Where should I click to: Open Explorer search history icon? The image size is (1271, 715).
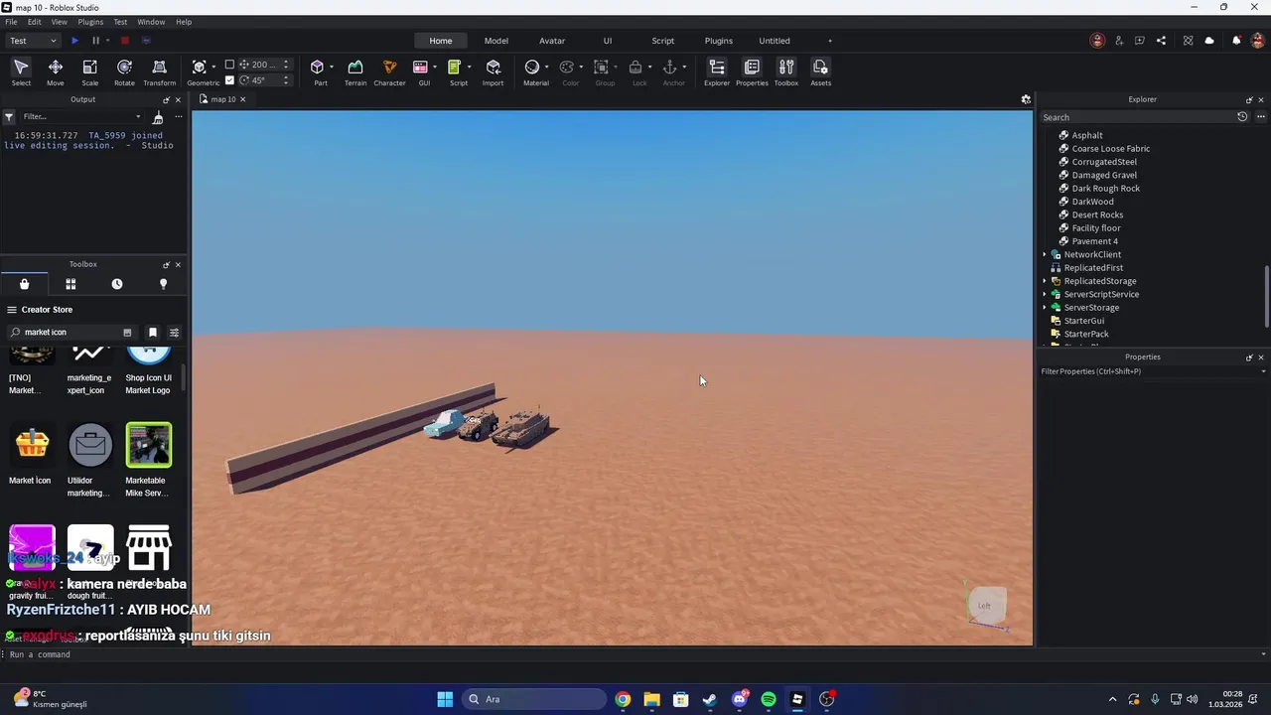coord(1242,117)
